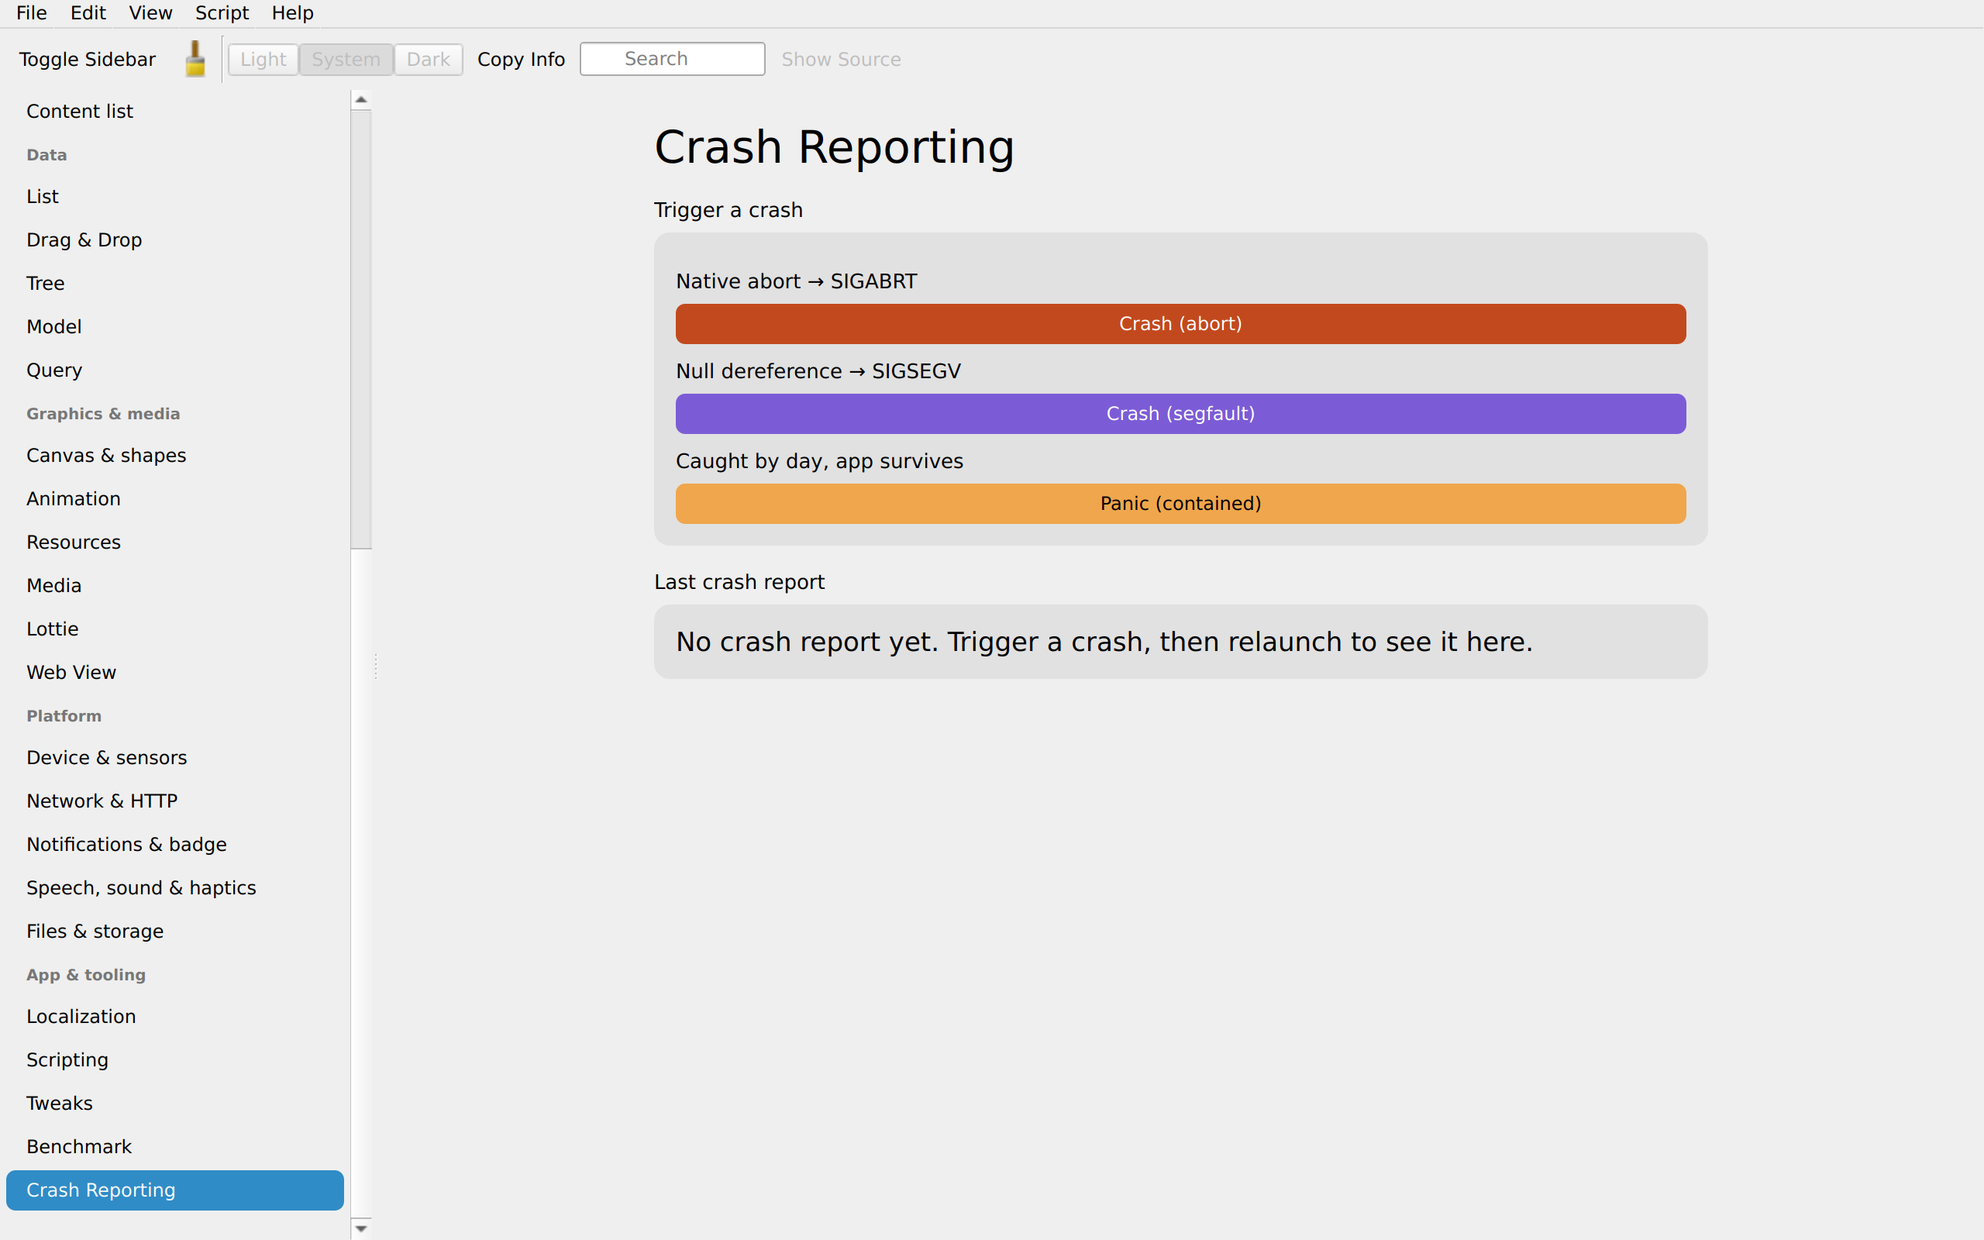Open the Model page
This screenshot has width=1984, height=1240.
(174, 327)
